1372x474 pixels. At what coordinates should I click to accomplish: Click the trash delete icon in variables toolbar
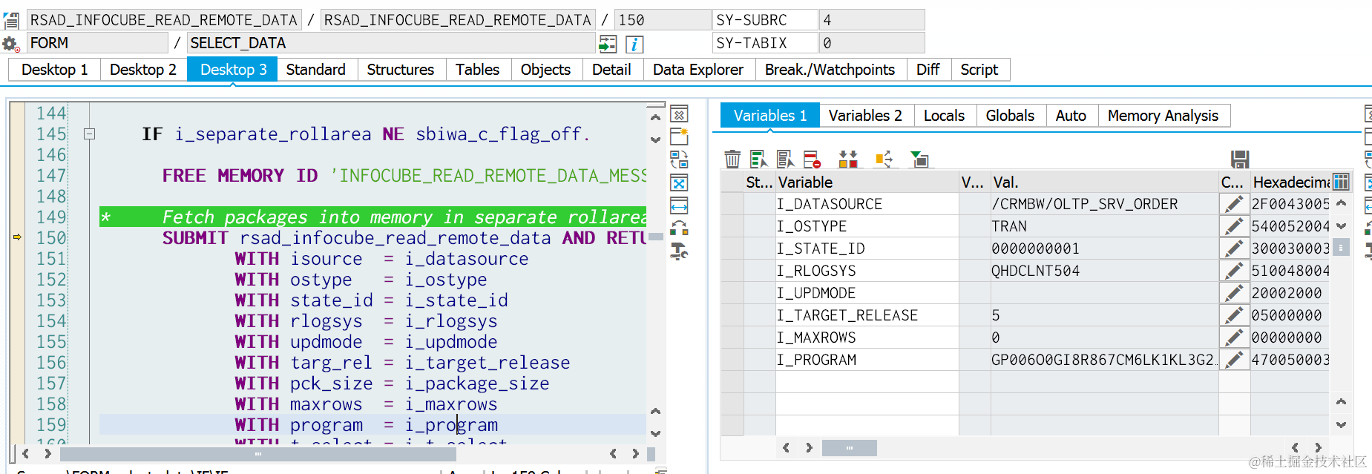click(732, 159)
